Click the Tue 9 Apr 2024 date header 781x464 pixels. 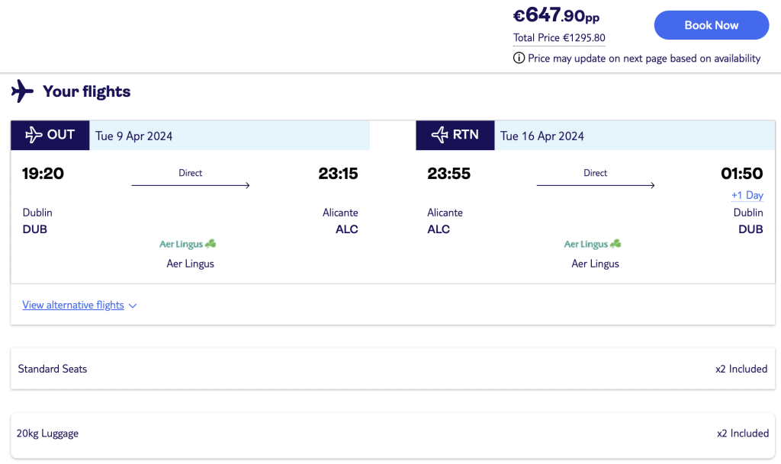tap(134, 136)
